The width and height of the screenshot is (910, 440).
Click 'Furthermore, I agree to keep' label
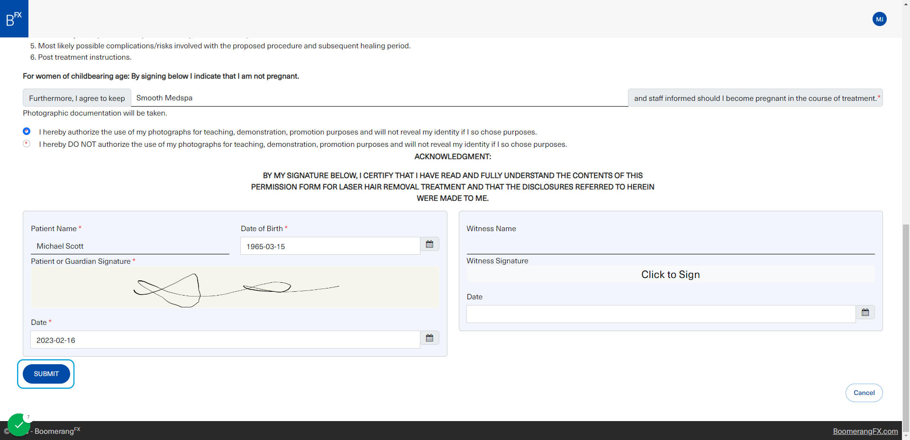click(x=77, y=98)
